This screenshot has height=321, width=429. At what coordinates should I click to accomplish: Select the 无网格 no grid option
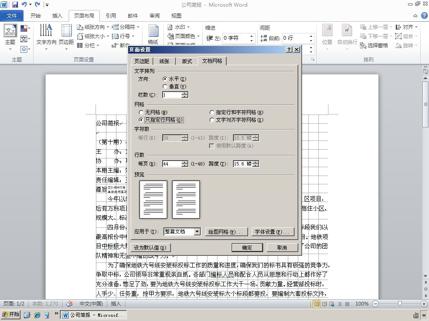141,112
